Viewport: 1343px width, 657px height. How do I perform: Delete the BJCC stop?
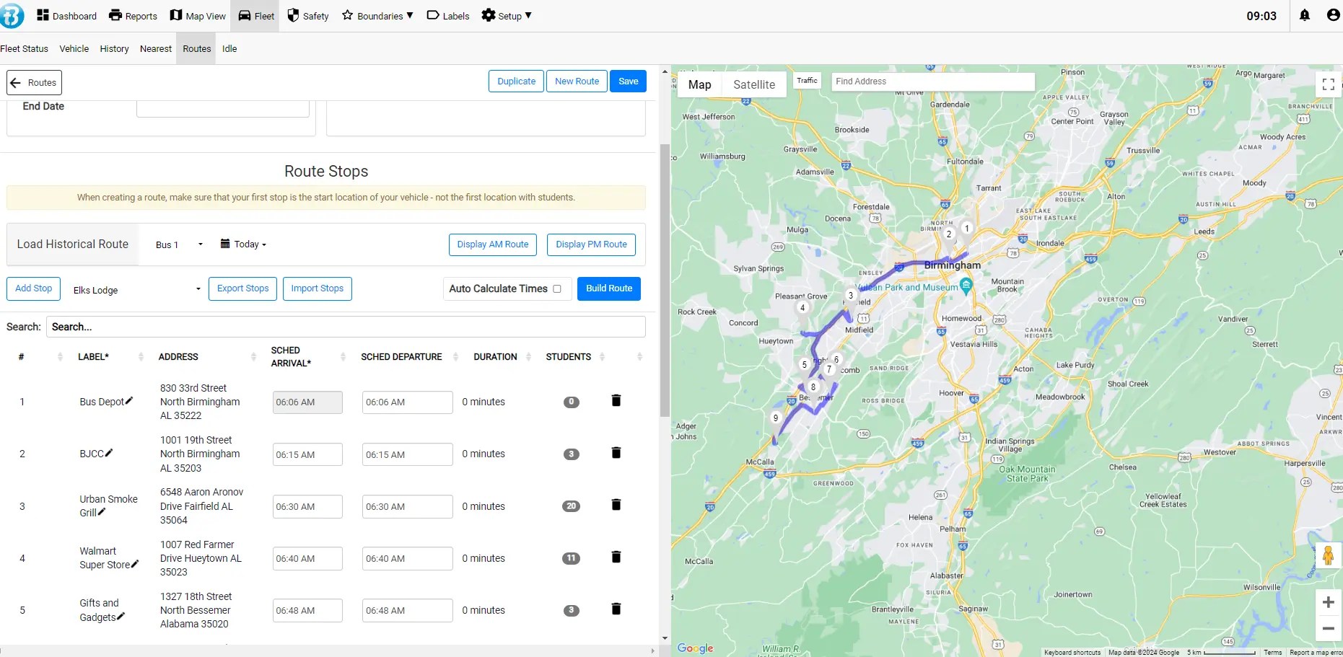click(x=616, y=453)
